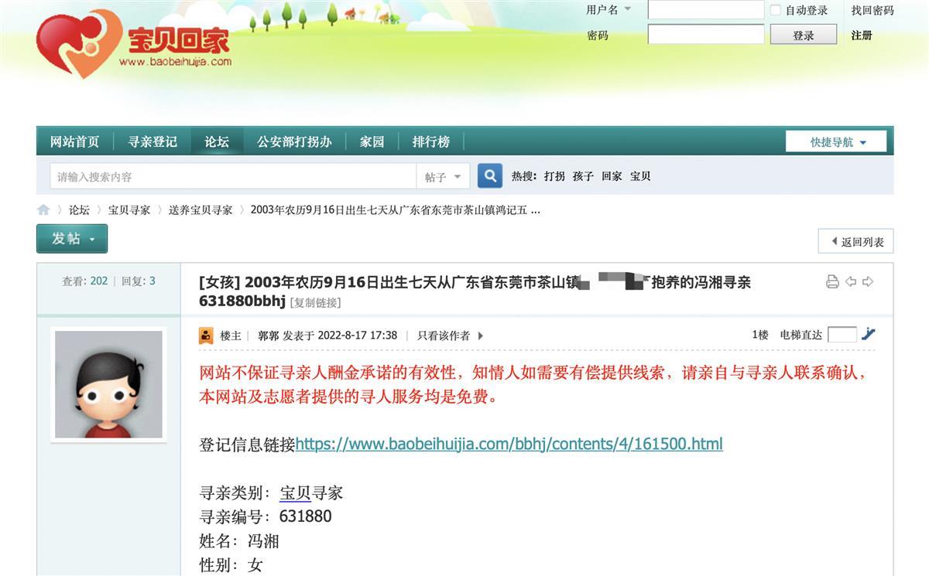Expand the 快捷导航 quick navigation menu
Viewport: 929px width, 576px height.
[x=838, y=141]
